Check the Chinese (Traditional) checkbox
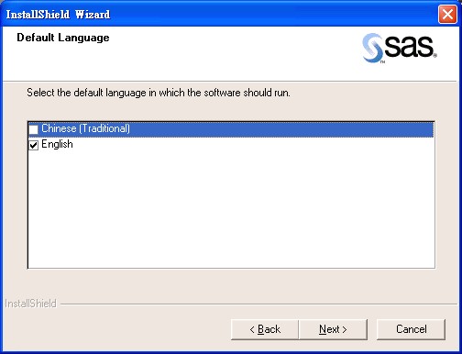This screenshot has width=462, height=354. [x=34, y=129]
